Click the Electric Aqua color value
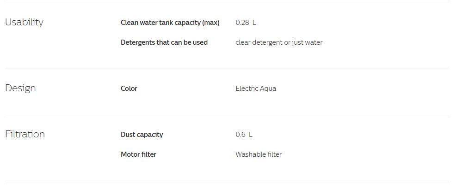This screenshot has width=456, height=189. [x=256, y=89]
